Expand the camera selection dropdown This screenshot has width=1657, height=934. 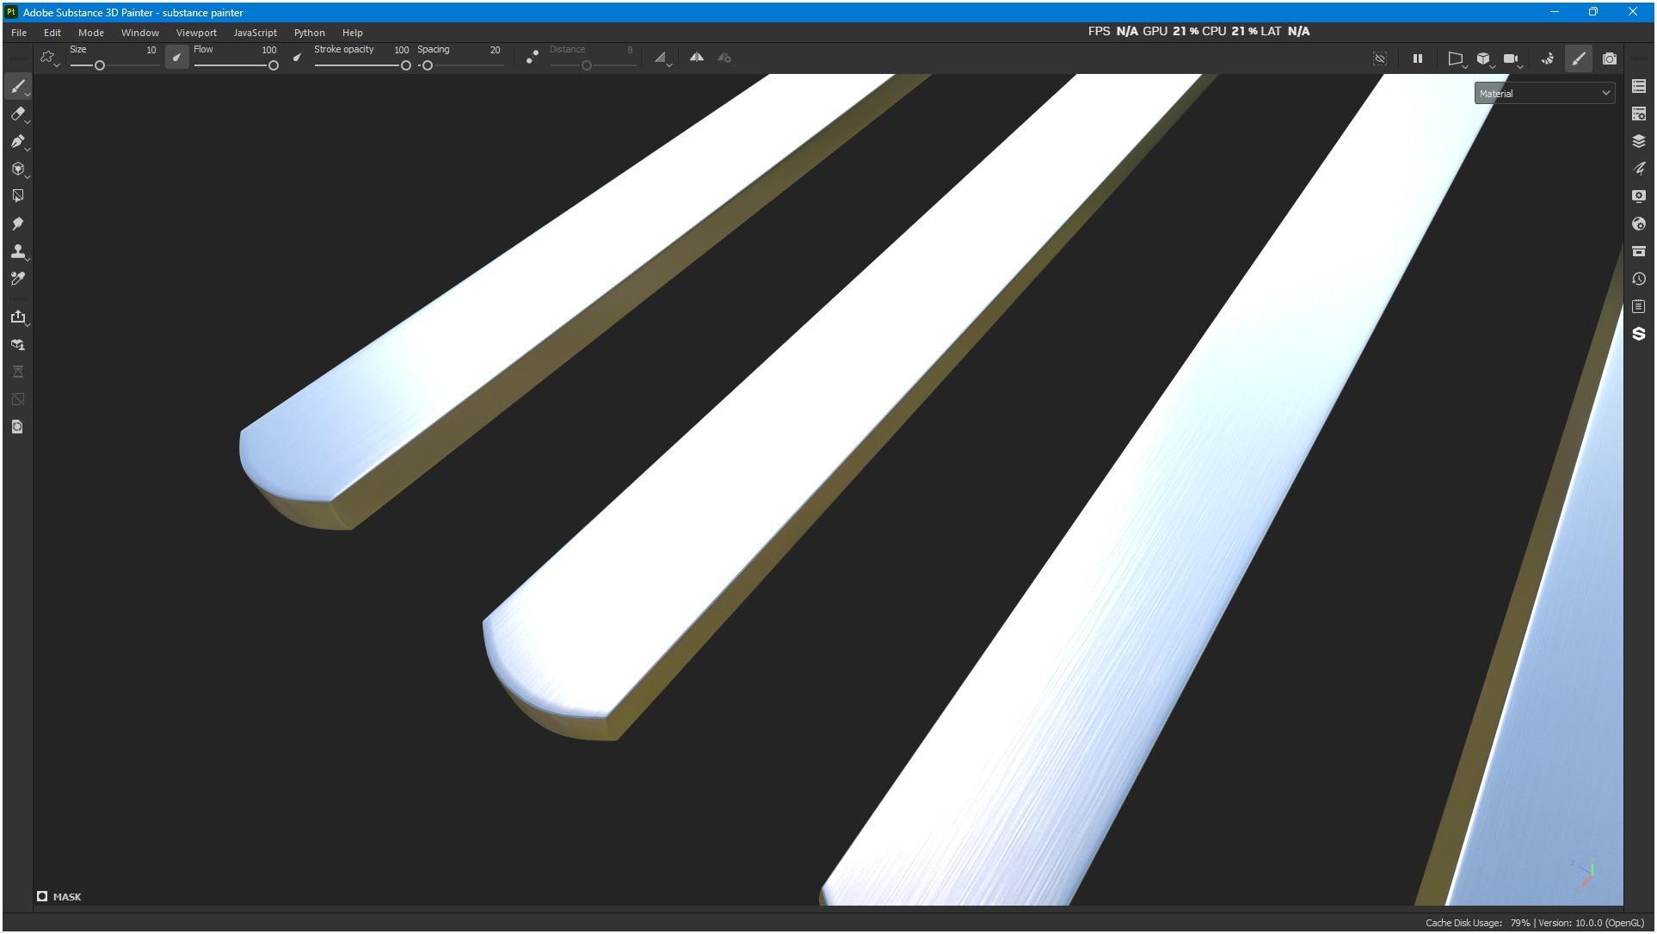(1512, 59)
